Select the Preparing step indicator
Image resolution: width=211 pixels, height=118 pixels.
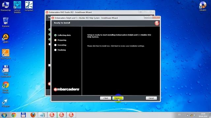coord(55,40)
